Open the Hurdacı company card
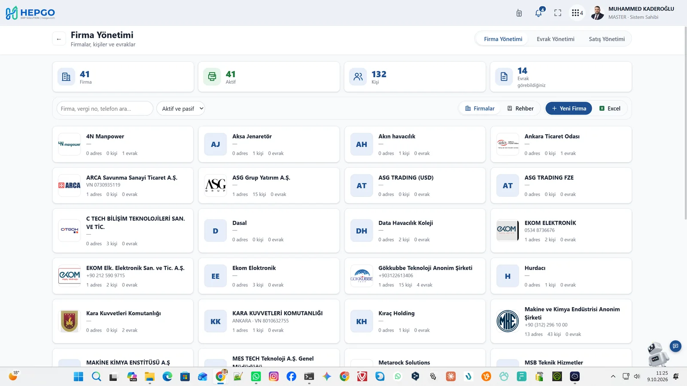 click(x=561, y=276)
